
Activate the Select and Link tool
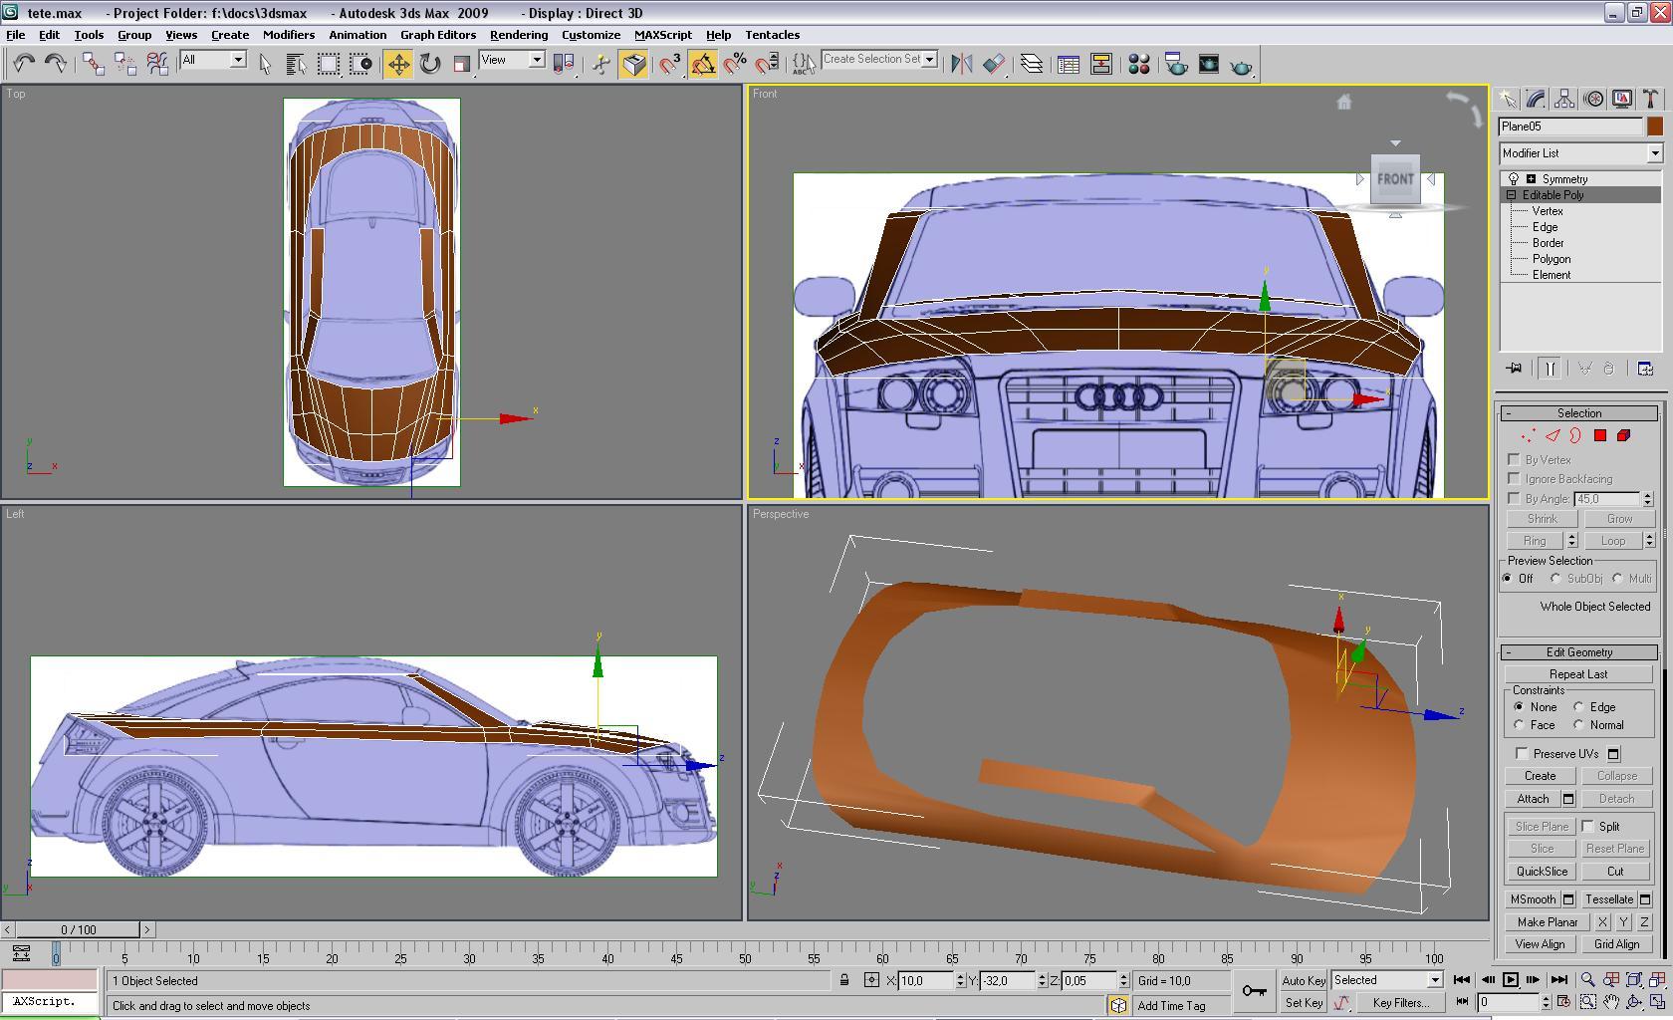(x=93, y=64)
